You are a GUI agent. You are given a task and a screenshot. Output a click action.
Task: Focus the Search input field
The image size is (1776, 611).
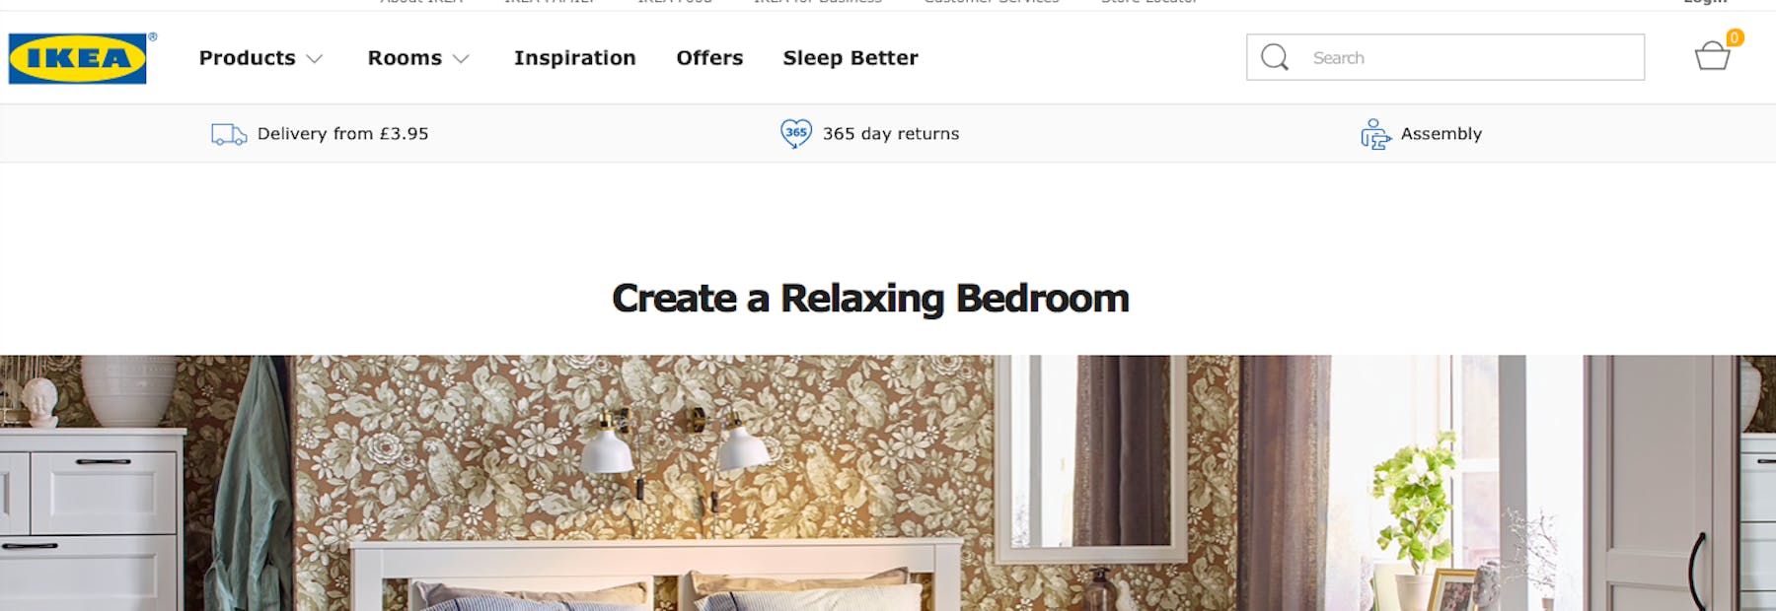tap(1445, 57)
